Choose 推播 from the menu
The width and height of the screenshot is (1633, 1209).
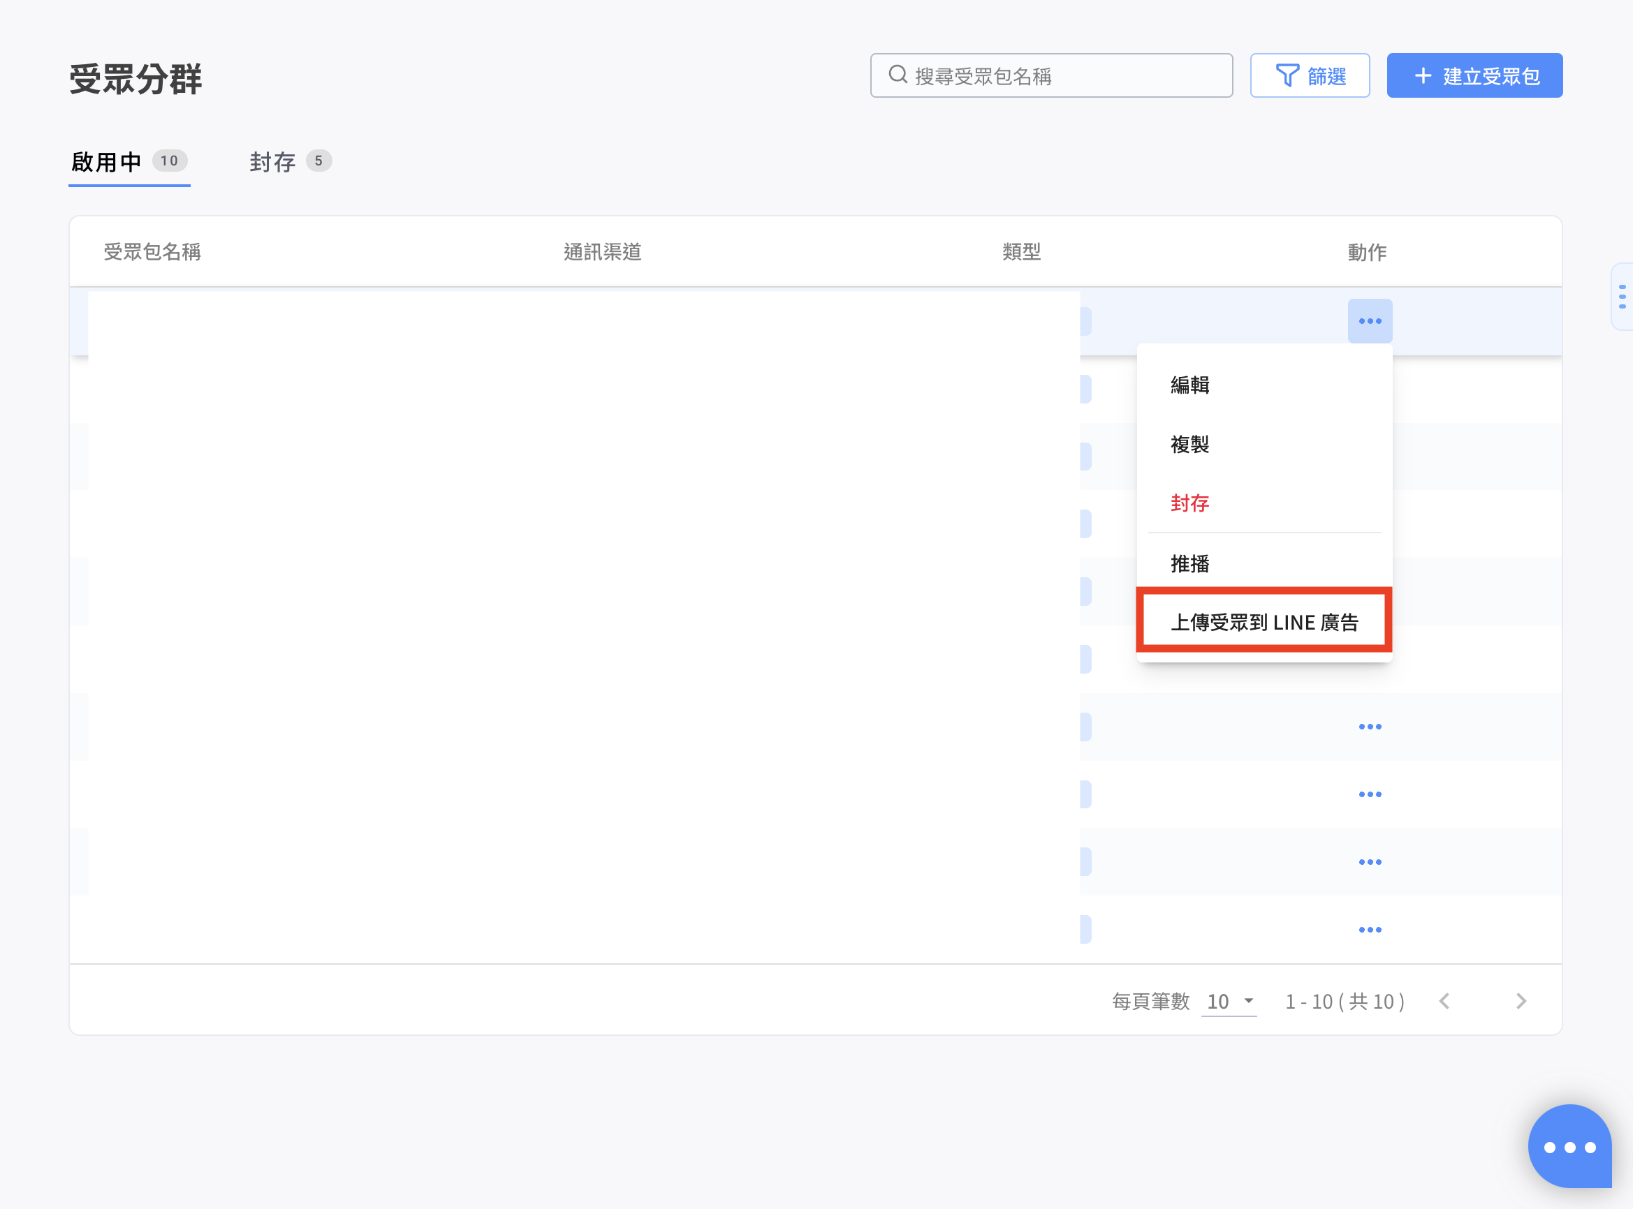click(1190, 563)
